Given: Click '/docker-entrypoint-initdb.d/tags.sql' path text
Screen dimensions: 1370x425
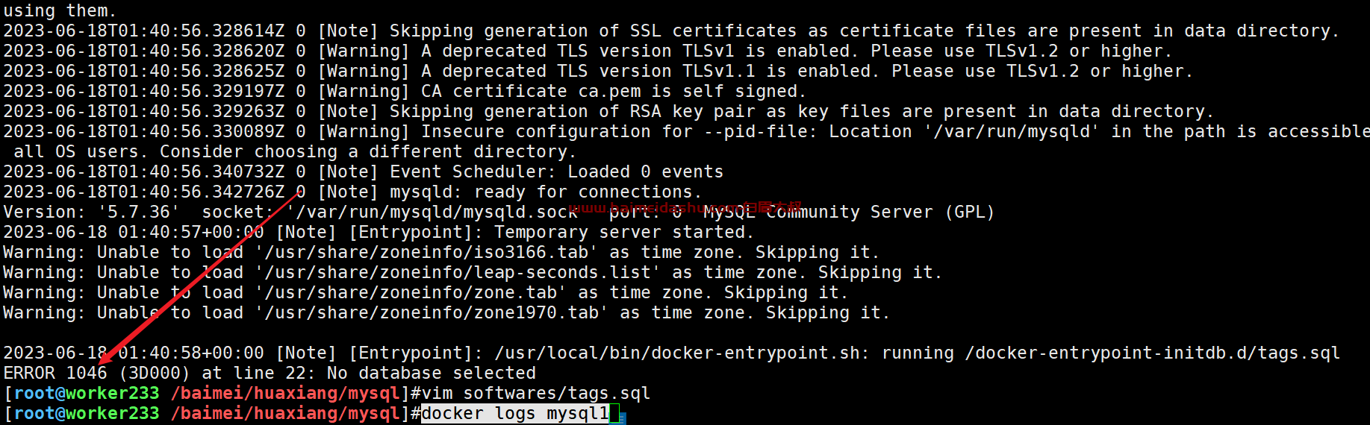Looking at the screenshot, I should click(x=1152, y=353).
